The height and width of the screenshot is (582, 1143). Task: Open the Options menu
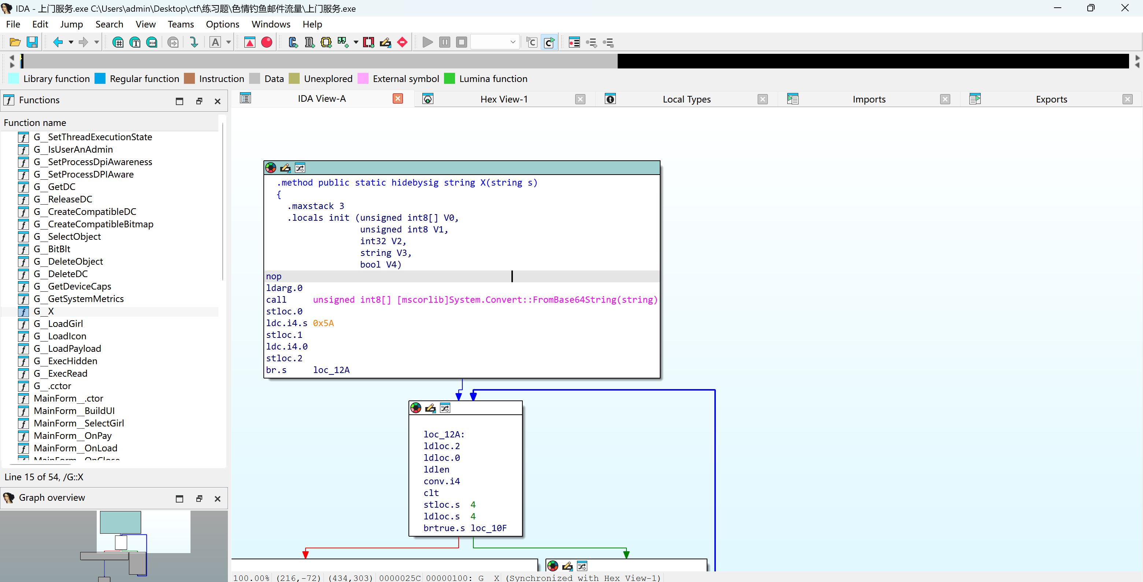222,25
